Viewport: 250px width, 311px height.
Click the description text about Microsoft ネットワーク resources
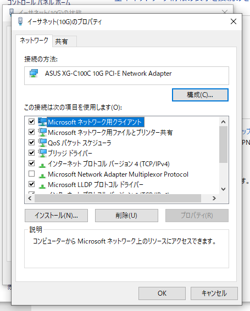[125, 241]
